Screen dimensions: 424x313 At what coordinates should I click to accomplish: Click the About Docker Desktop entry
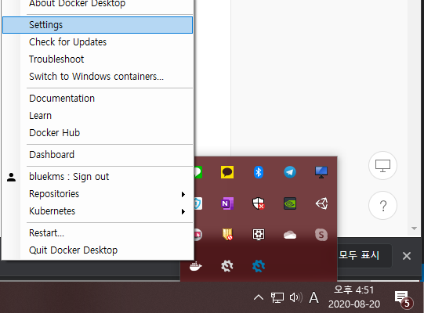(97, 4)
